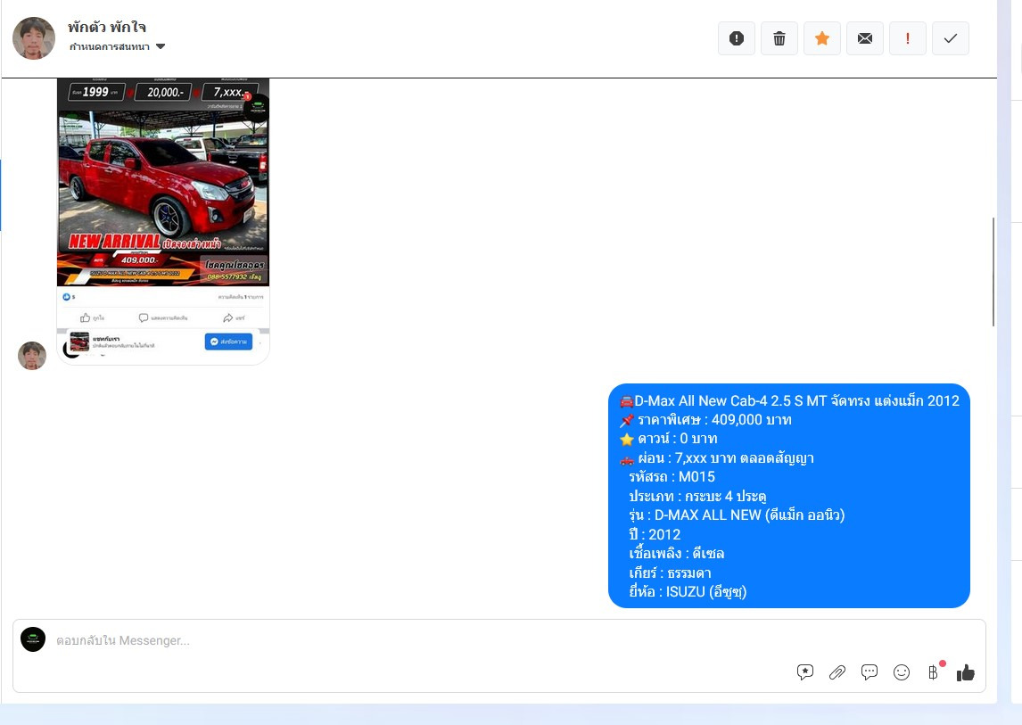Image resolution: width=1022 pixels, height=725 pixels.
Task: Click contact name พักตัว พักใจ
Action: (x=107, y=28)
